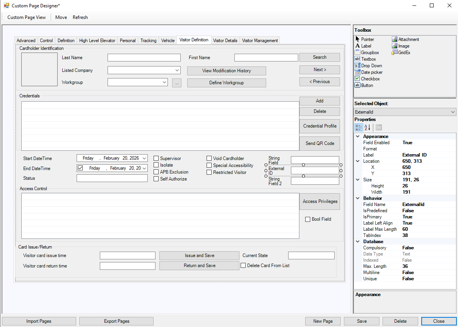Check Delete Card From List
Screen dimensions: 458x327
(x=243, y=266)
